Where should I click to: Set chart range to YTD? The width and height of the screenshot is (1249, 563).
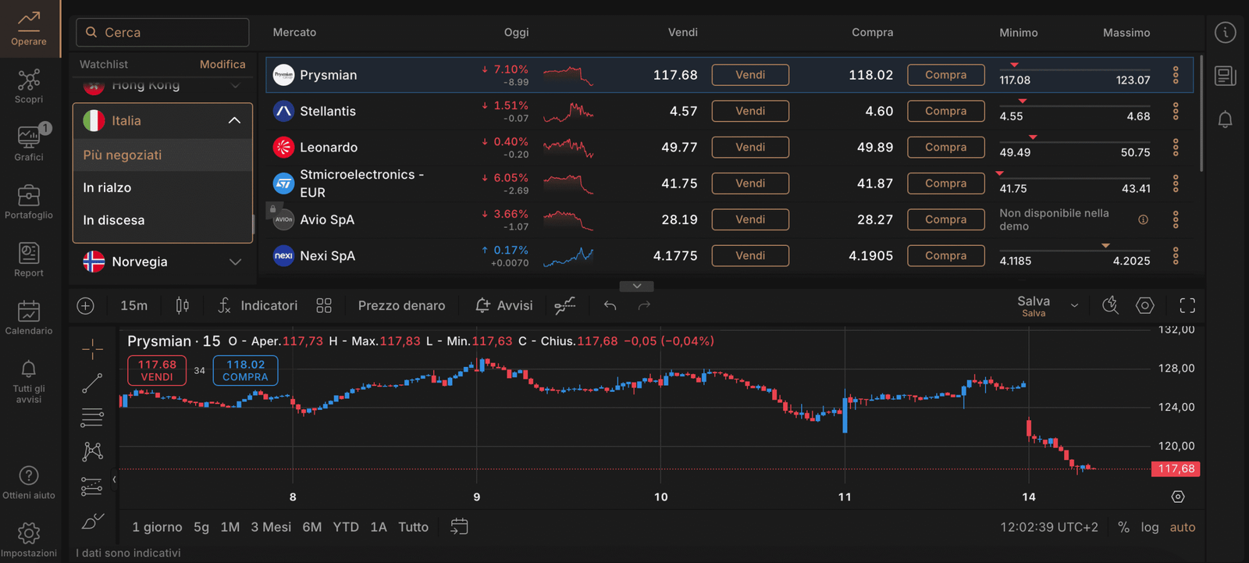[x=346, y=527]
